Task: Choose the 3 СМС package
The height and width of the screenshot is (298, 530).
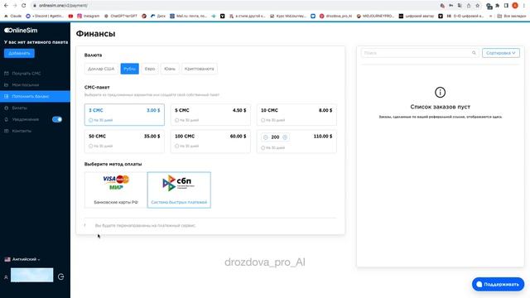Action: click(124, 114)
